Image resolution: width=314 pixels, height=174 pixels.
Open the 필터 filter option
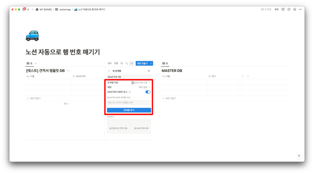[109, 64]
